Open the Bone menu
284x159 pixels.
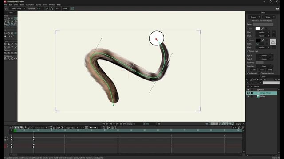[22, 5]
